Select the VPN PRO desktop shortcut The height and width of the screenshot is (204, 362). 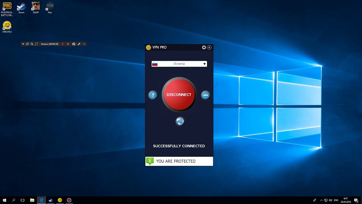pyautogui.click(x=7, y=27)
